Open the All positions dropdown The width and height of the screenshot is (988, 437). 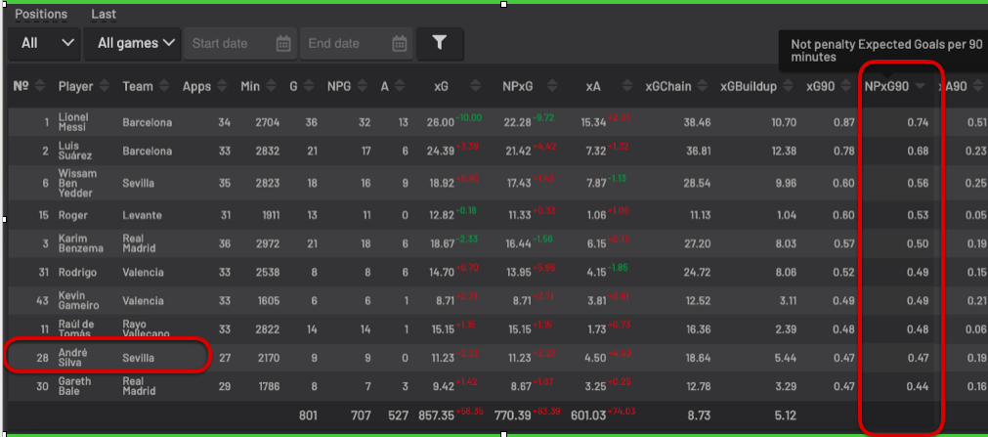coord(44,44)
